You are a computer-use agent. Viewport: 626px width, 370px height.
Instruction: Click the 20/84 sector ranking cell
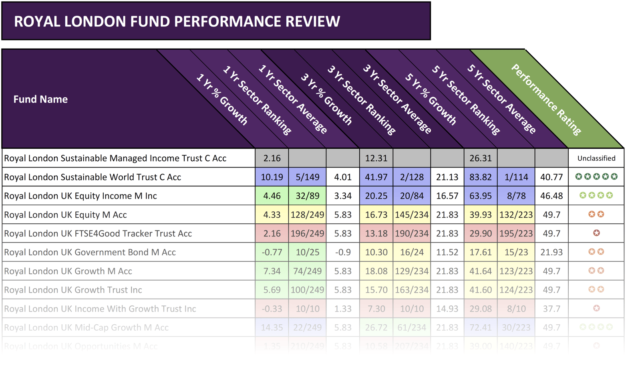click(x=412, y=196)
